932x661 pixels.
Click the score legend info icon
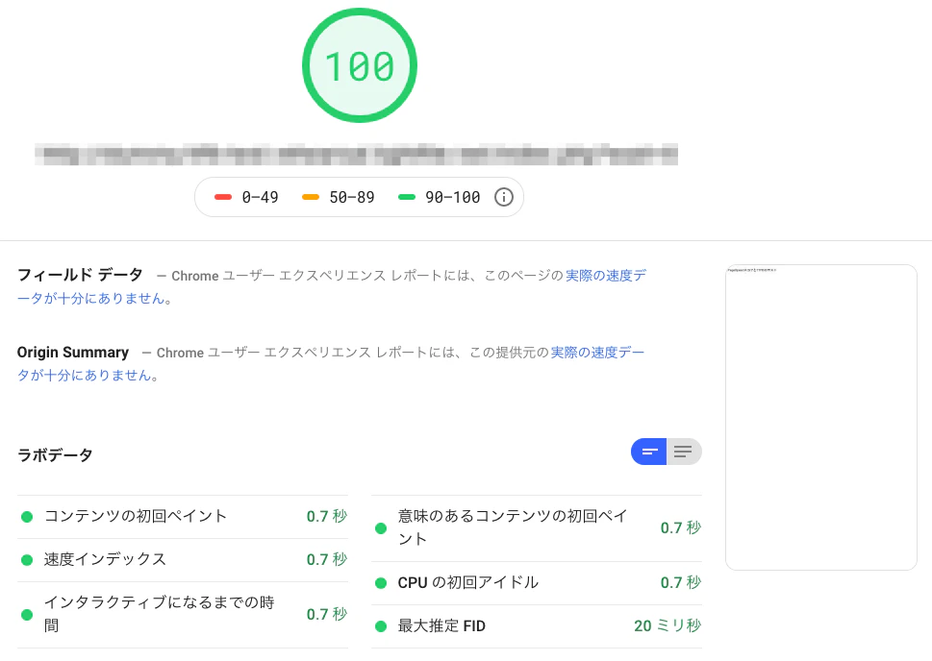503,197
